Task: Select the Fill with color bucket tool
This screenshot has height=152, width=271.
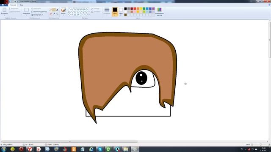Action: click(54, 10)
